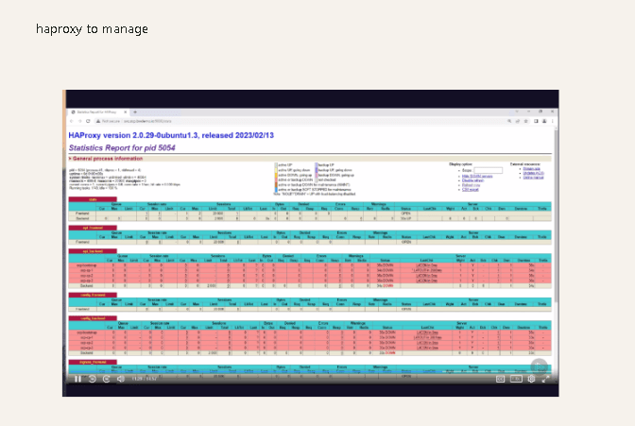Click the ingress_frontend proxy name label
635x426 pixels.
(93, 362)
